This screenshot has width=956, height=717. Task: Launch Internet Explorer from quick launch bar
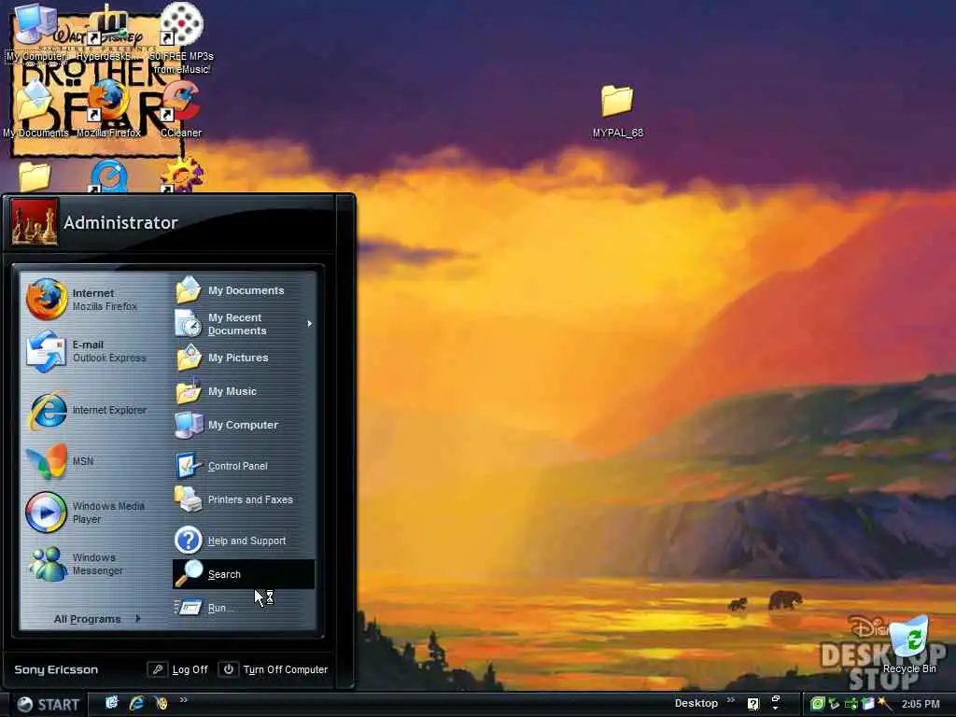pos(136,703)
